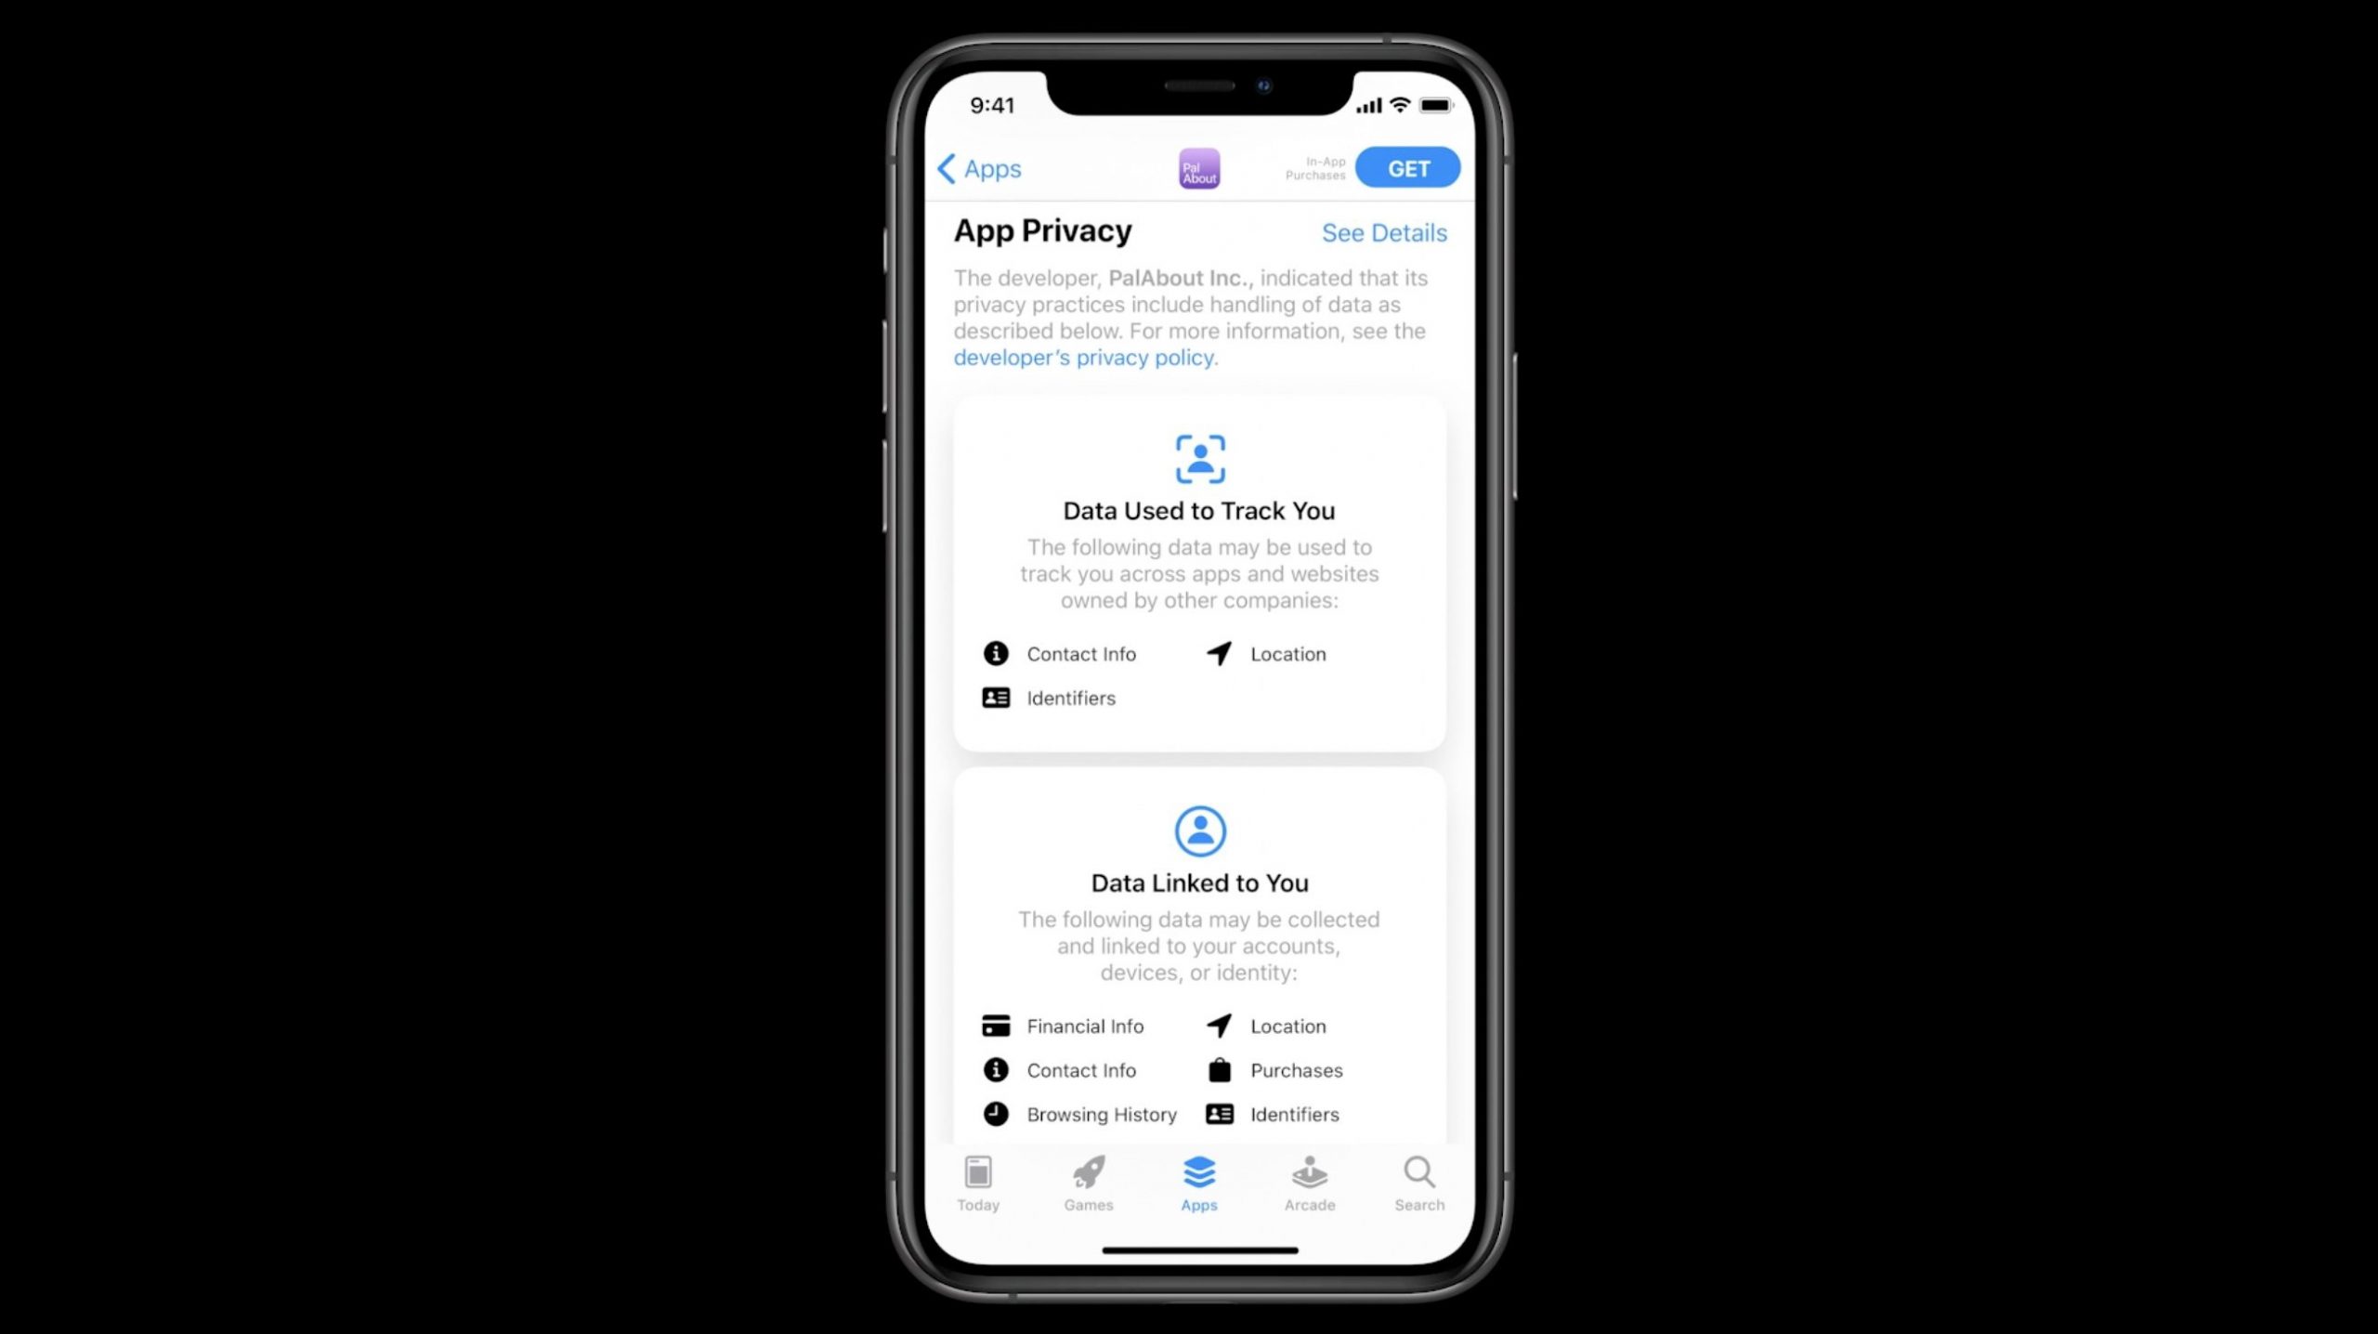This screenshot has height=1334, width=2378.
Task: Open the Arcade tab
Action: click(1308, 1184)
